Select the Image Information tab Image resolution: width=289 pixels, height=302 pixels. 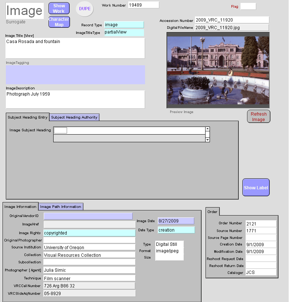coord(20,207)
